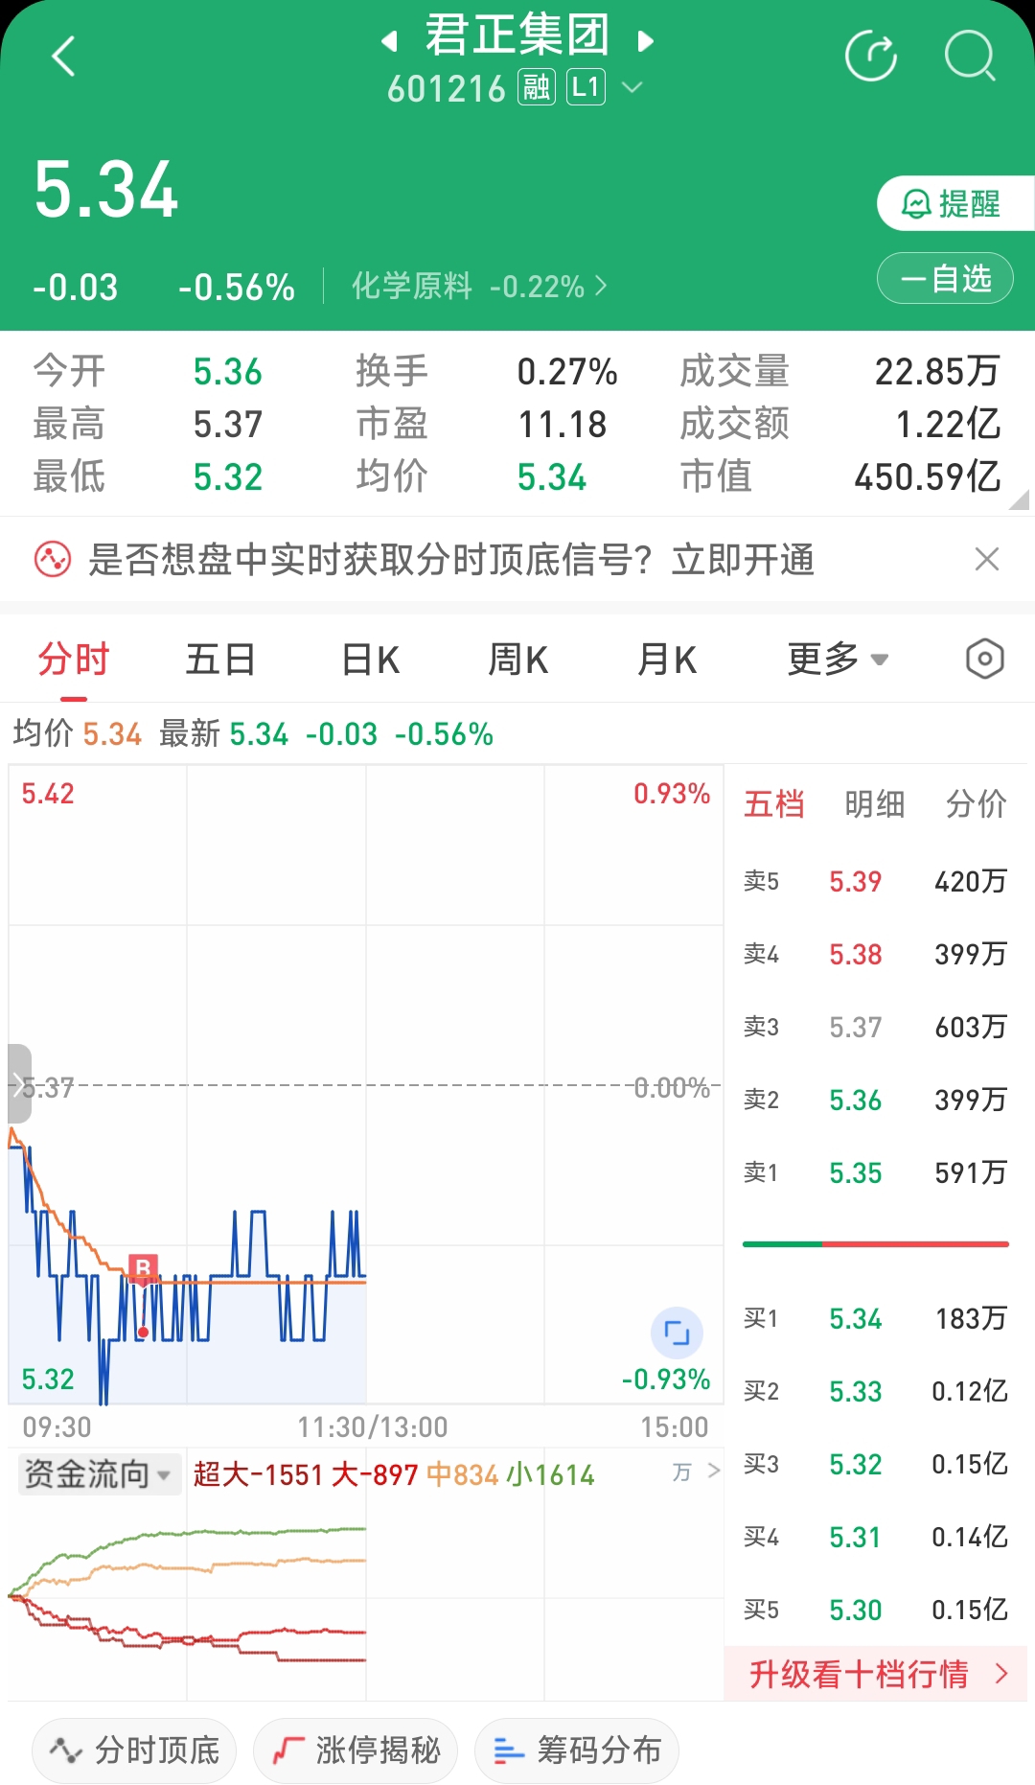Switch to 明细 trades tab
The width and height of the screenshot is (1035, 1785).
click(875, 803)
